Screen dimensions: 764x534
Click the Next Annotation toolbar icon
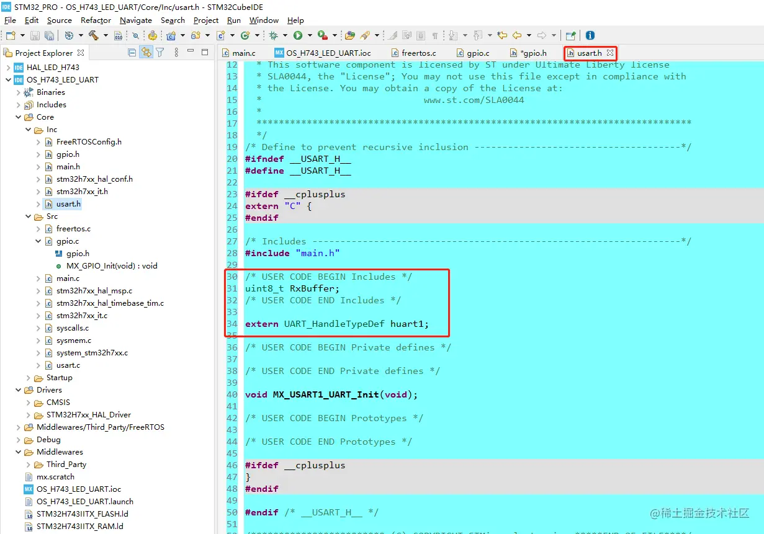(453, 35)
